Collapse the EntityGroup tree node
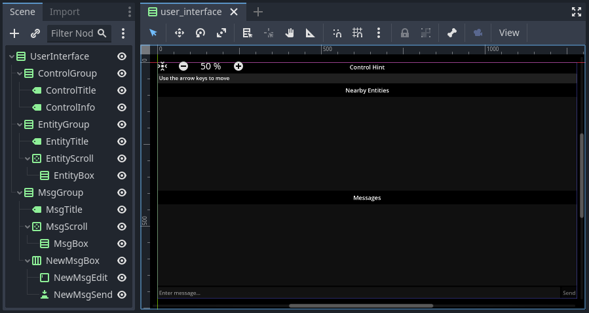589x313 pixels. click(x=20, y=124)
